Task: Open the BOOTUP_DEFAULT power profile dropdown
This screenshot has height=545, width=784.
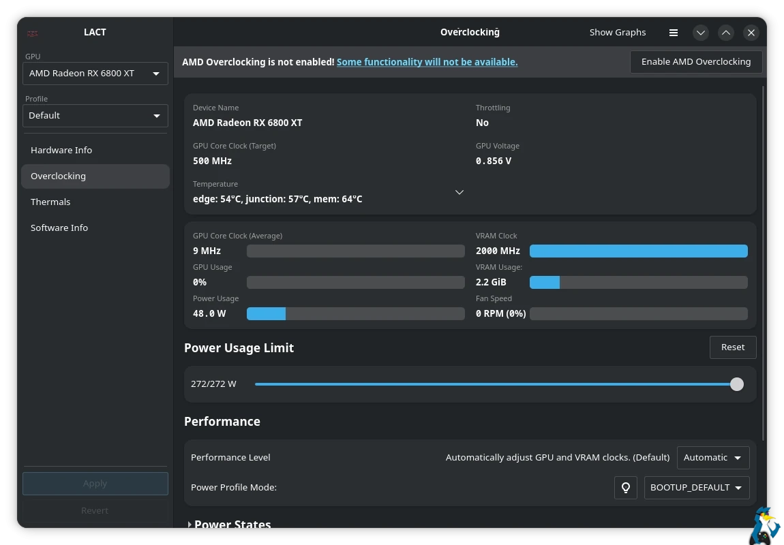Action: pyautogui.click(x=696, y=488)
